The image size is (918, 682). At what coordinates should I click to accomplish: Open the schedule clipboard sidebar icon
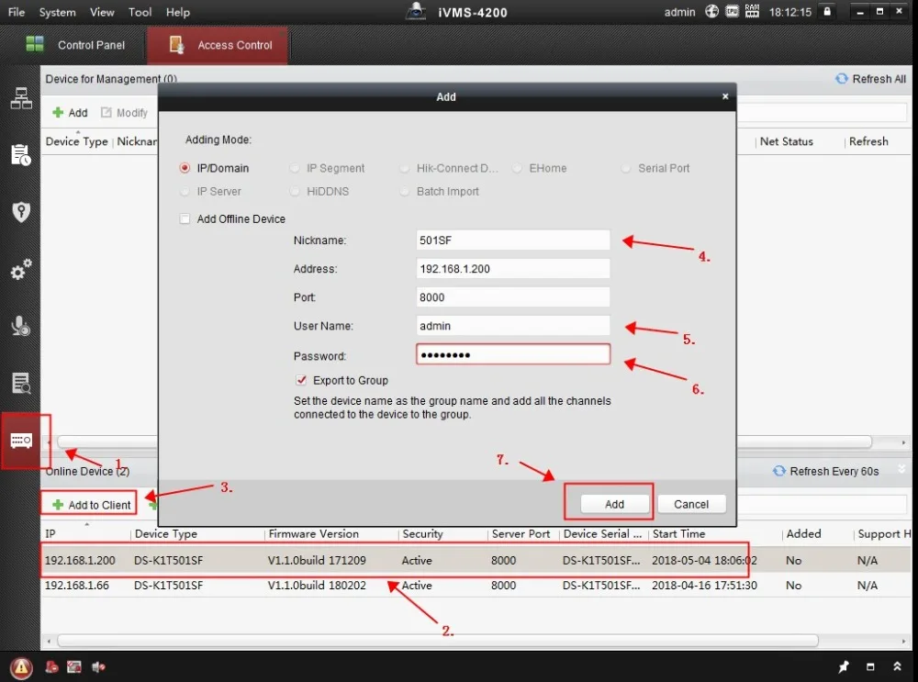tap(21, 155)
